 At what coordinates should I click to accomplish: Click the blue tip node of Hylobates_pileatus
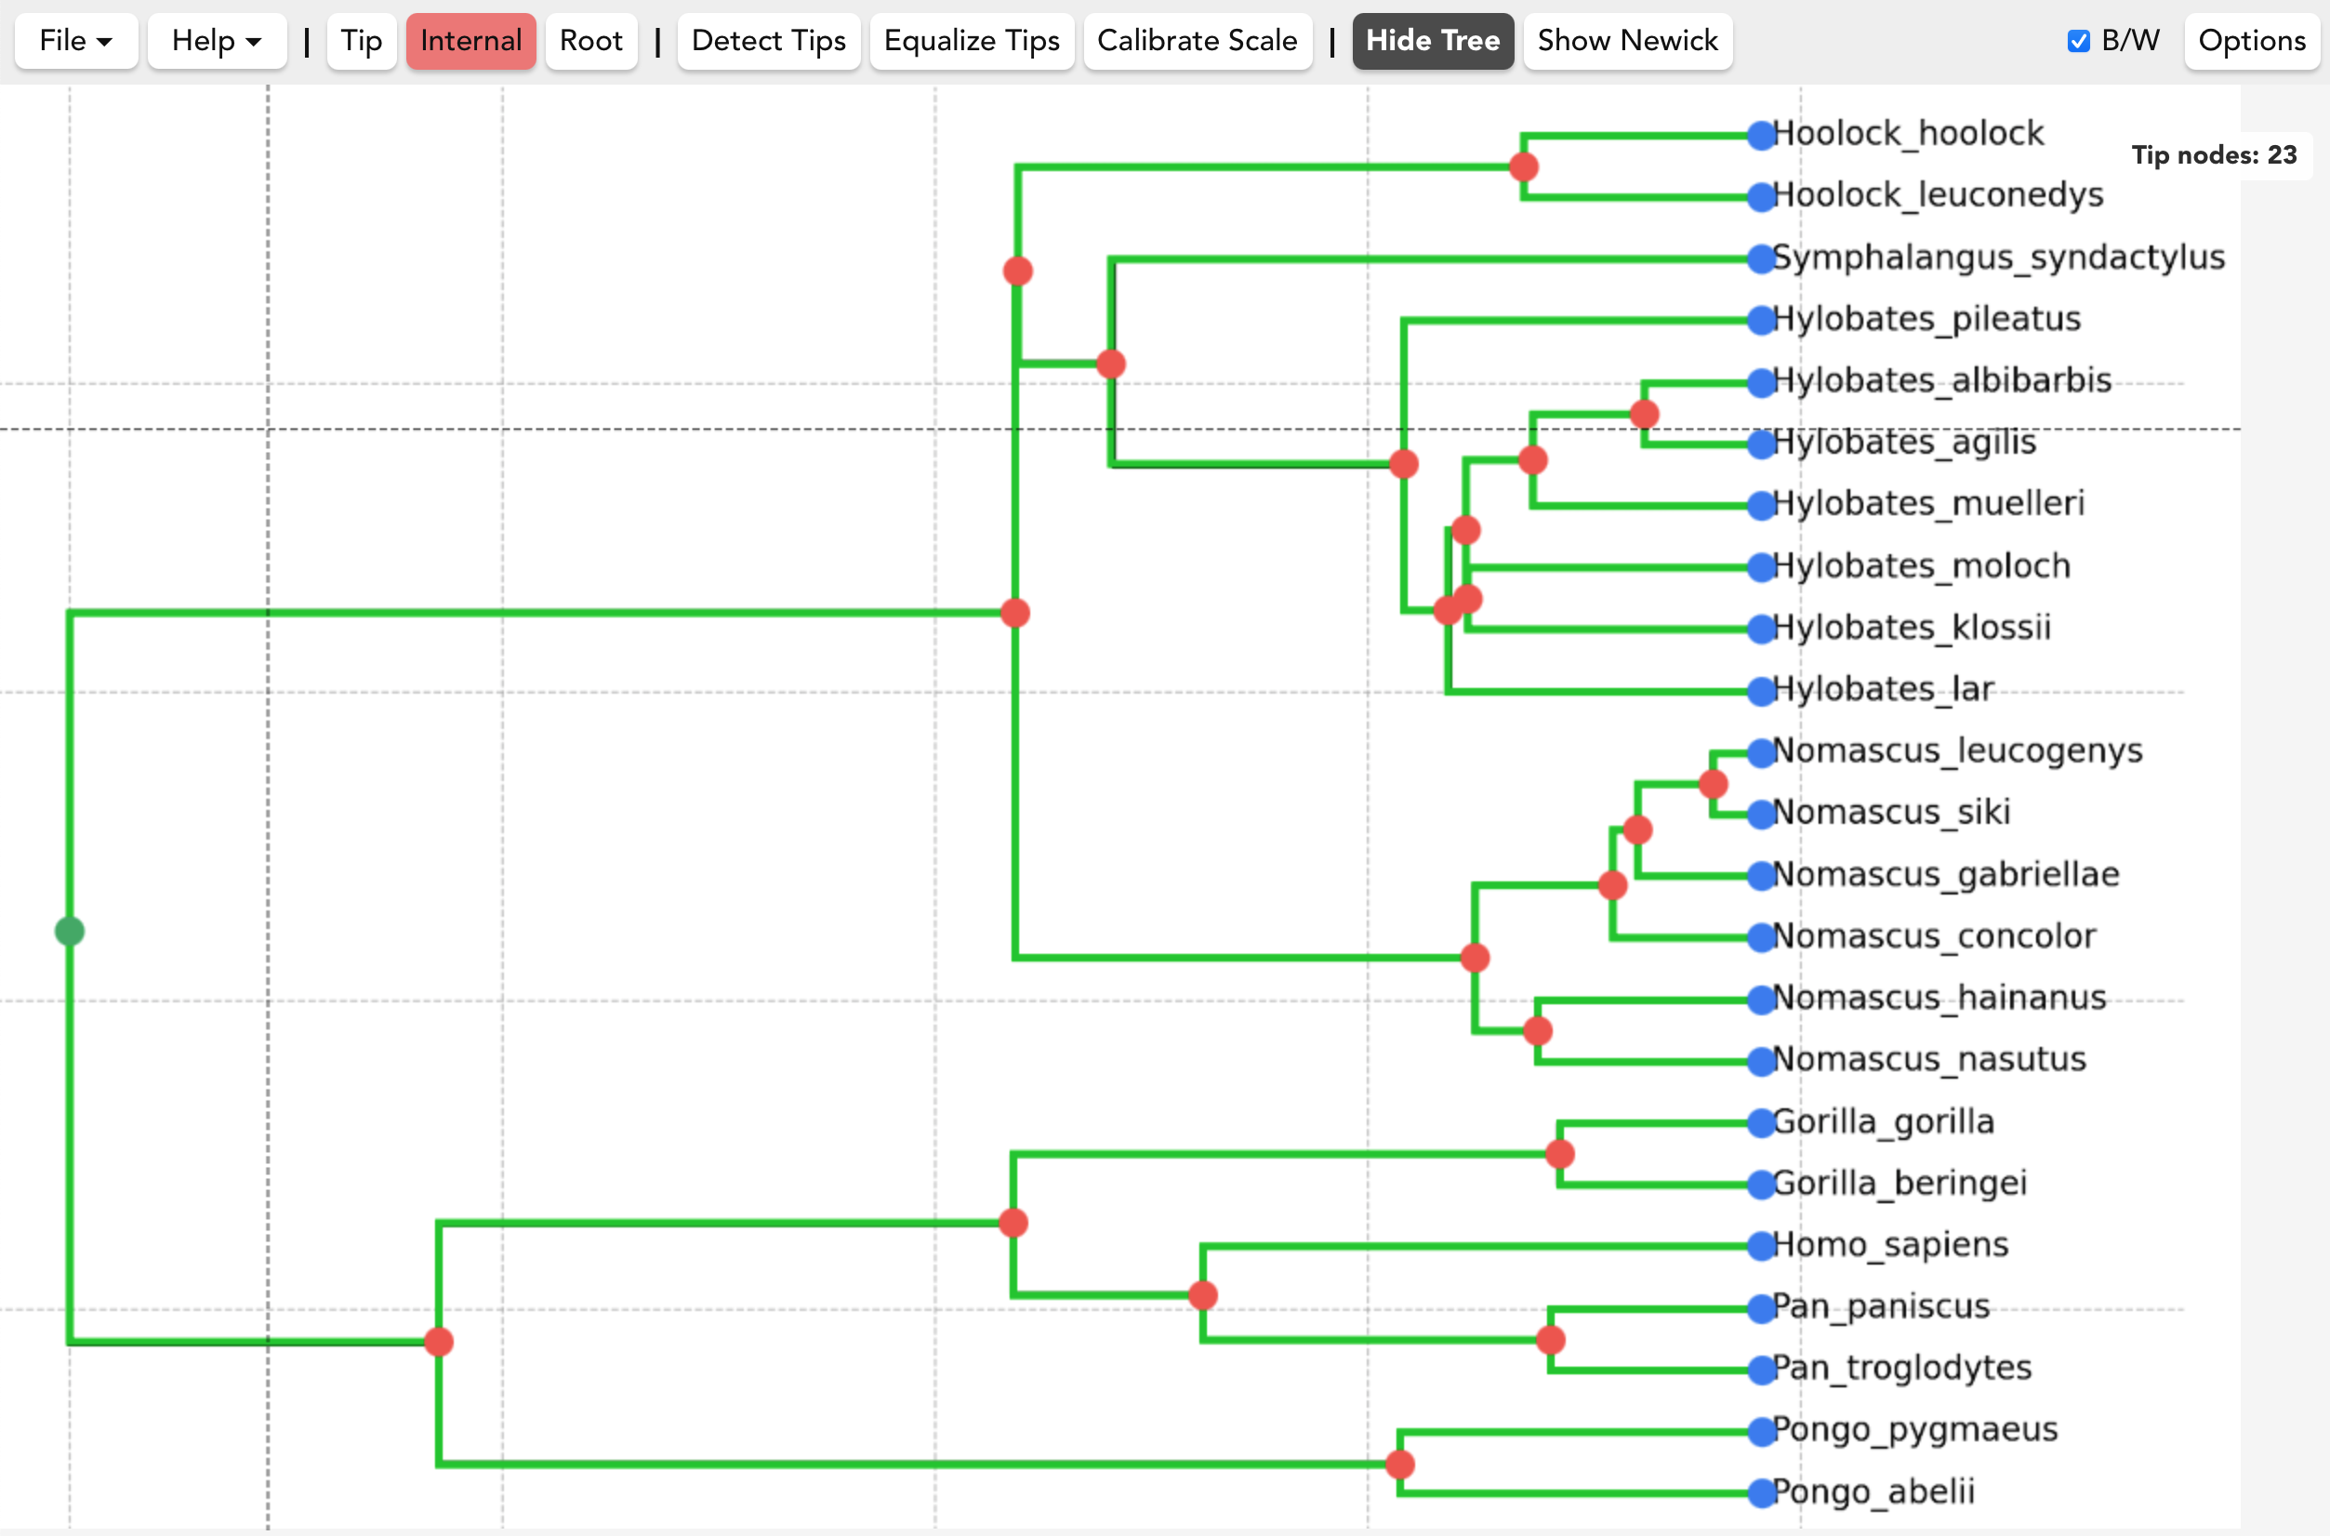(1762, 321)
